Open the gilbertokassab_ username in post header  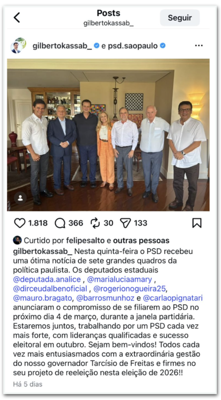pos(62,46)
